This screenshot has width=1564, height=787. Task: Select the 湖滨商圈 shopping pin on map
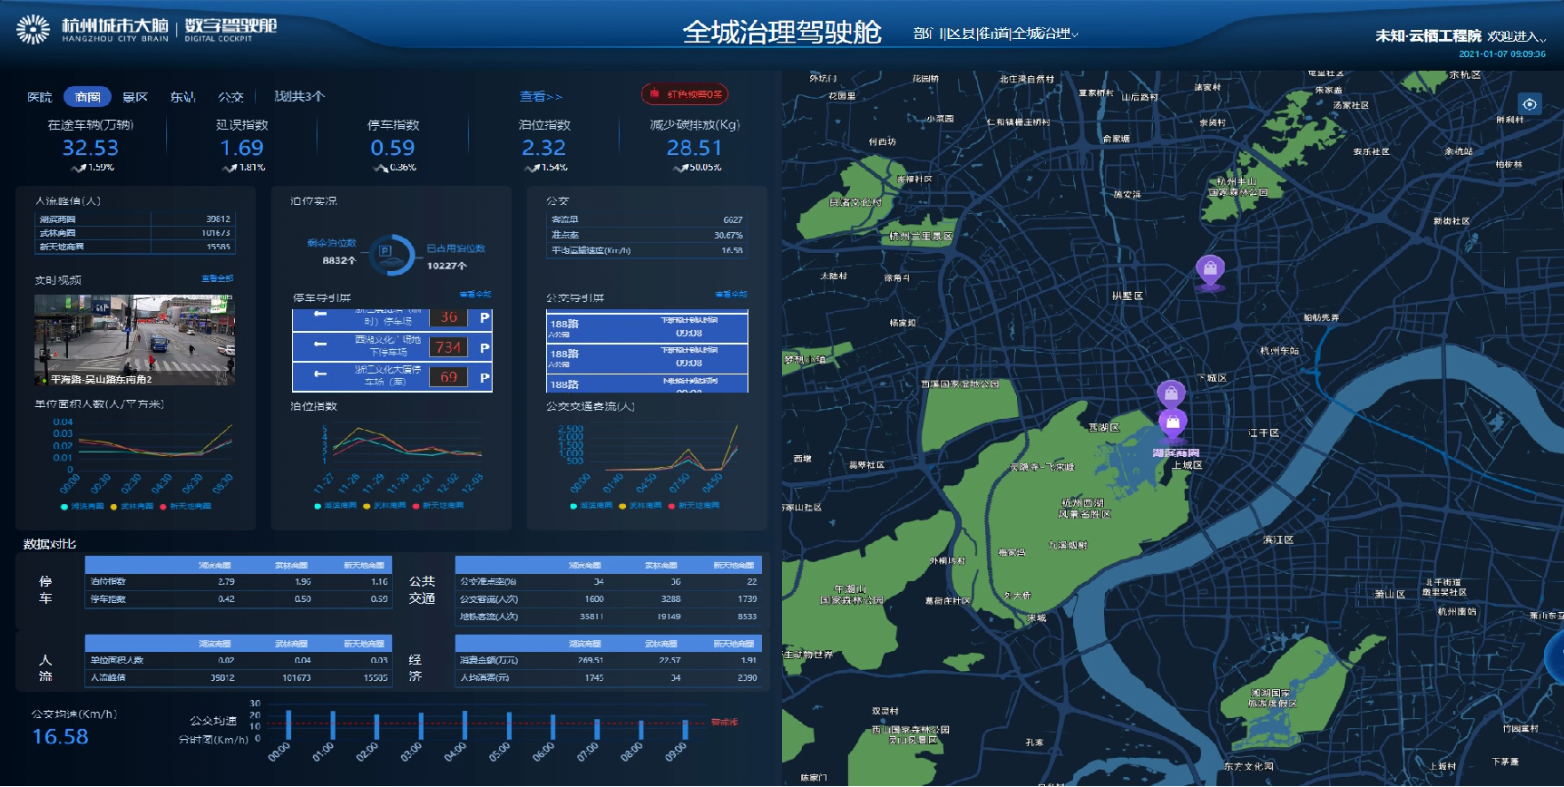pyautogui.click(x=1173, y=423)
